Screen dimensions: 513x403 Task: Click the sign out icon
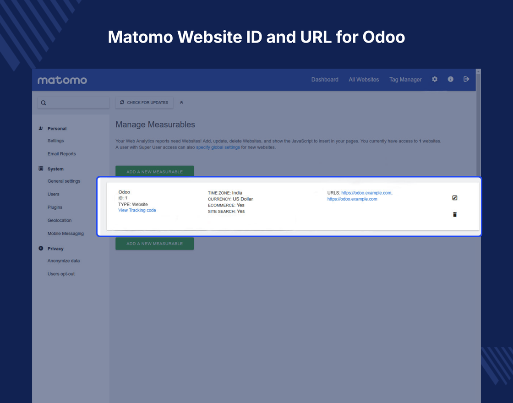tap(466, 79)
